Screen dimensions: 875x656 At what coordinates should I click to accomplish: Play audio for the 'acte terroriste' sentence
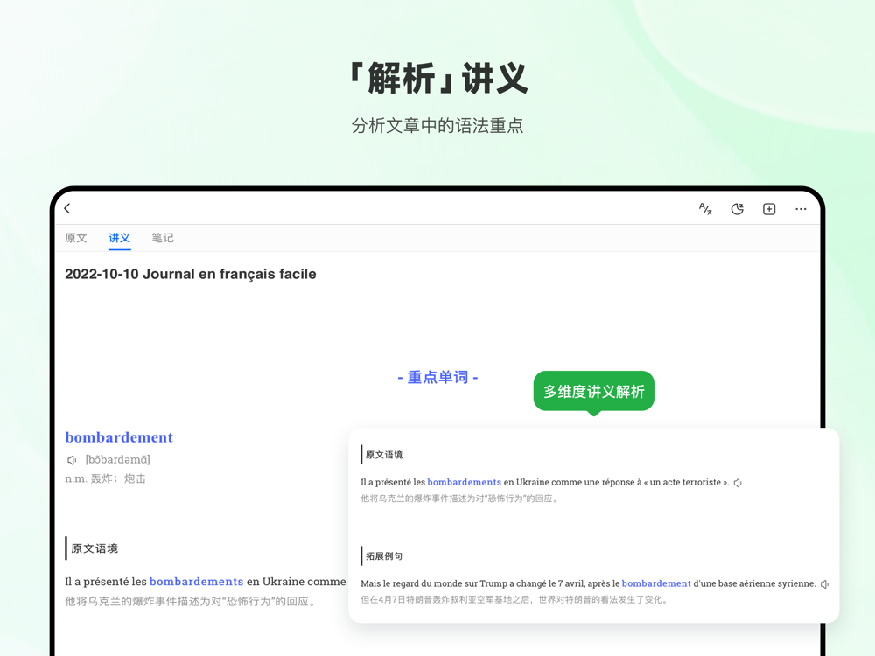tap(738, 483)
